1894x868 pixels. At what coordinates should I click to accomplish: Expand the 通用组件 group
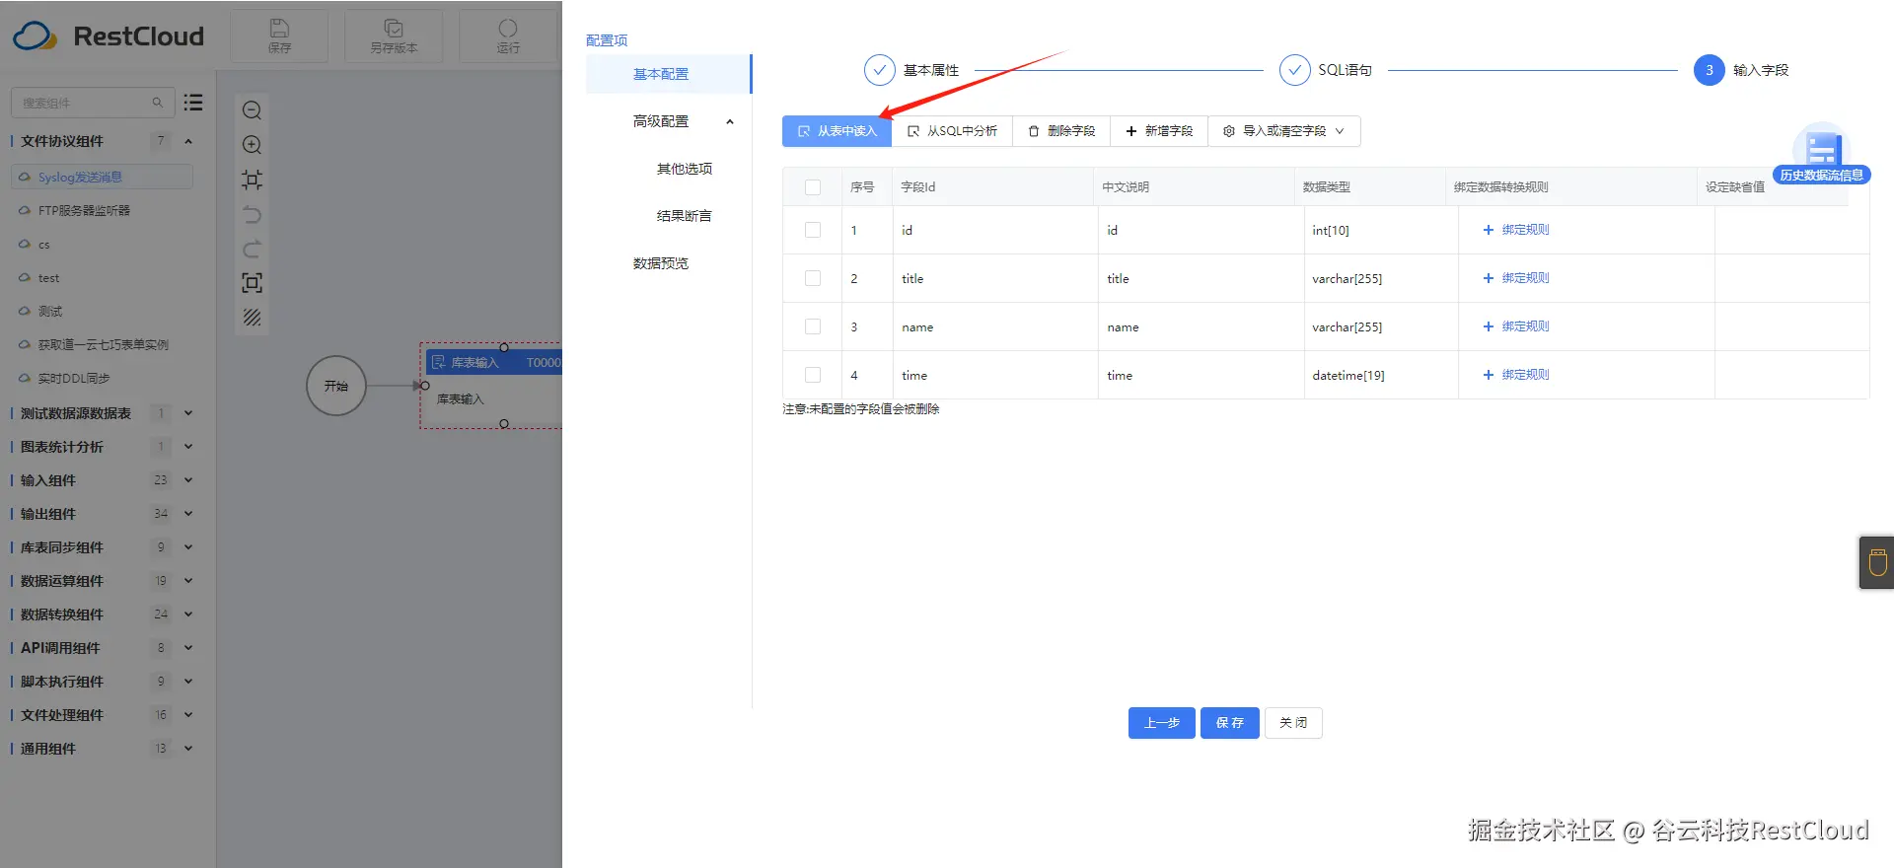[x=188, y=749]
